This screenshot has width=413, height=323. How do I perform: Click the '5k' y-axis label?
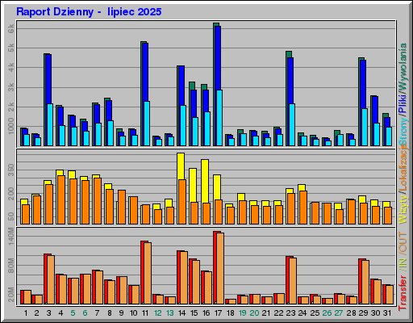tap(11, 48)
